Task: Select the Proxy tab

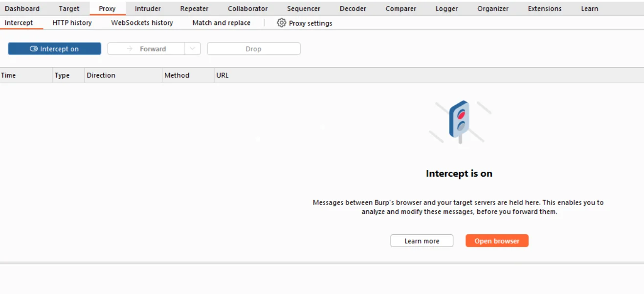Action: point(107,8)
